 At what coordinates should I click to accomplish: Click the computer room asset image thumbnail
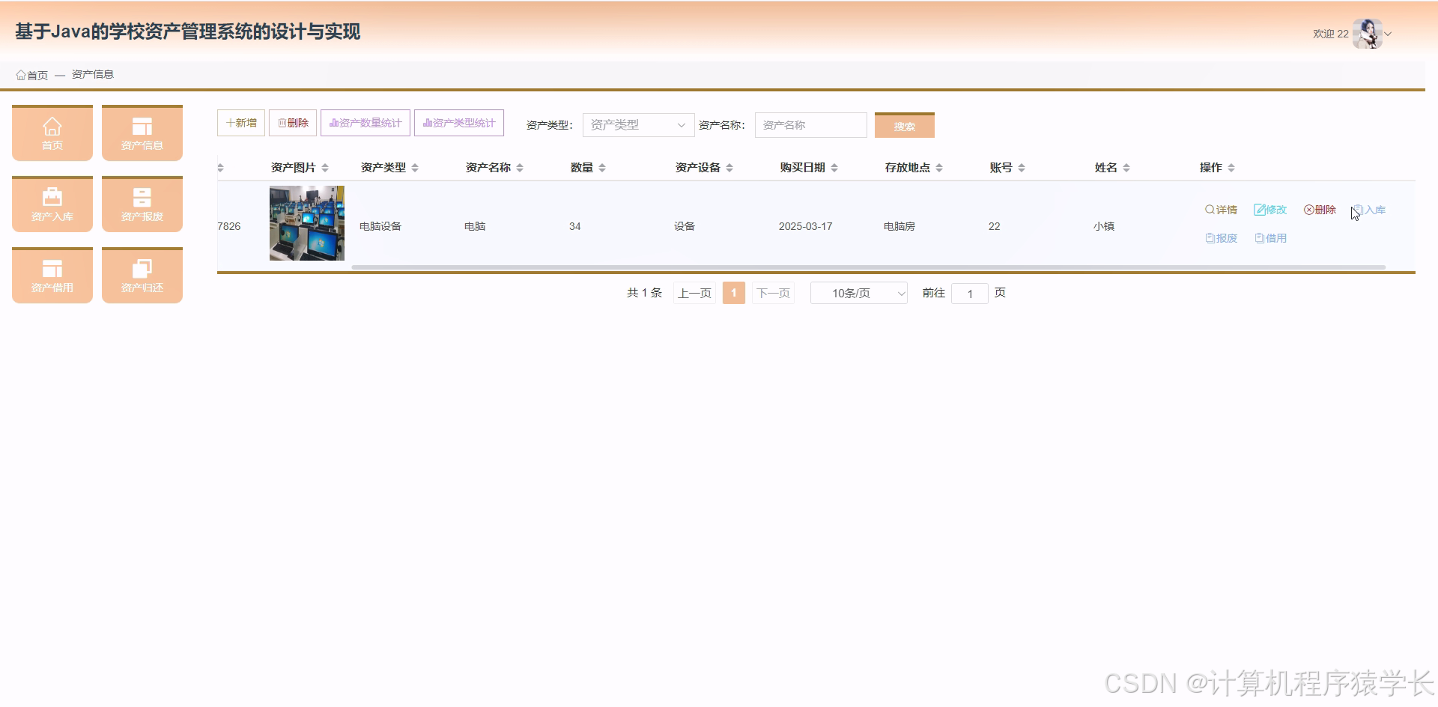tap(306, 223)
